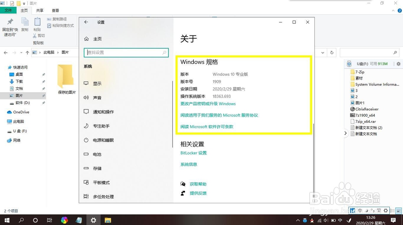The height and width of the screenshot is (225, 403).
Task: Pin to Quick access in Explorer ribbon
Action: pos(10,27)
